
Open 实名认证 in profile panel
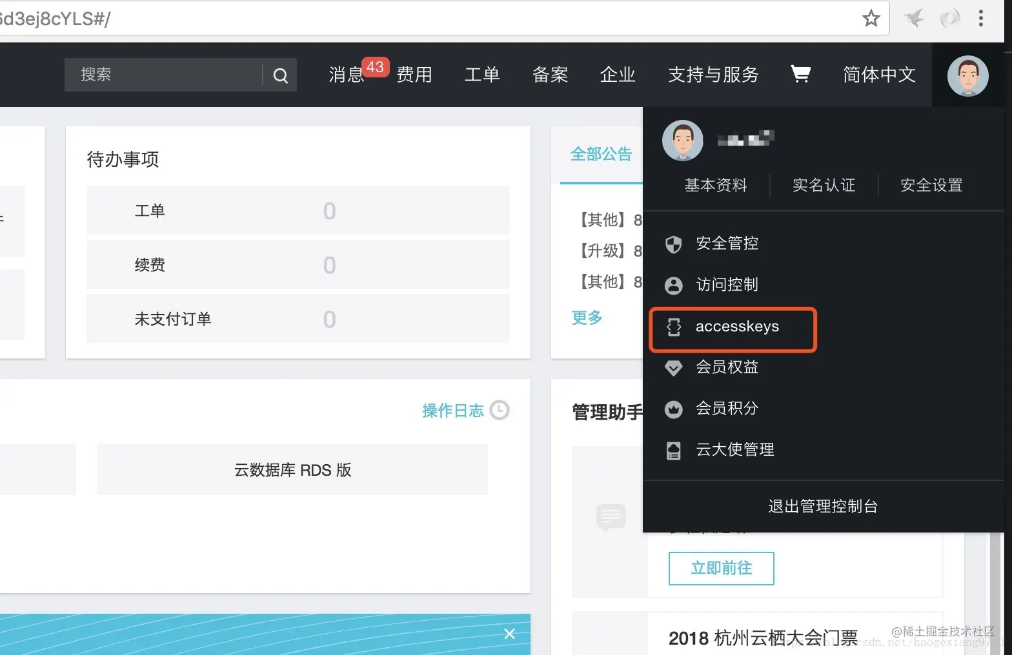tap(824, 186)
